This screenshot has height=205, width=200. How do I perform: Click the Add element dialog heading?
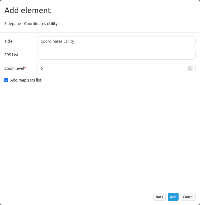point(28,10)
